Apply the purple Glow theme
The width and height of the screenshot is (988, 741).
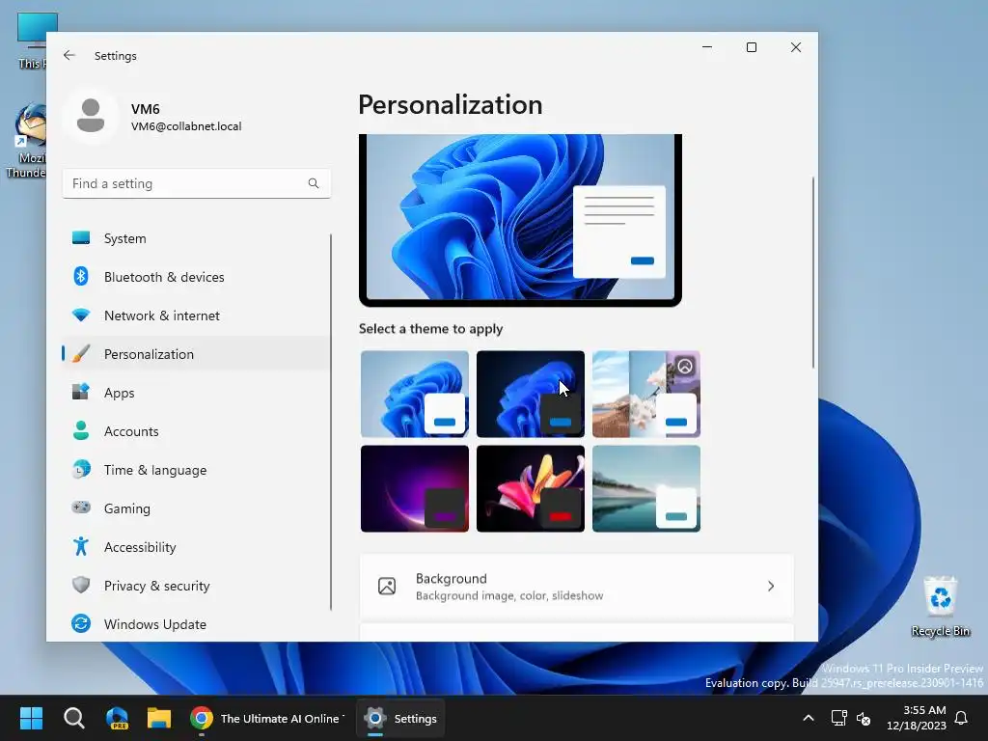click(x=415, y=488)
